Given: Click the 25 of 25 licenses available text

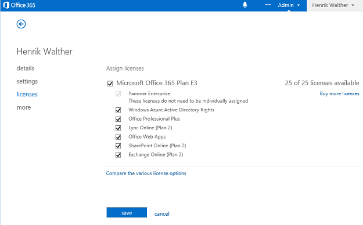Looking at the screenshot, I should coord(322,83).
